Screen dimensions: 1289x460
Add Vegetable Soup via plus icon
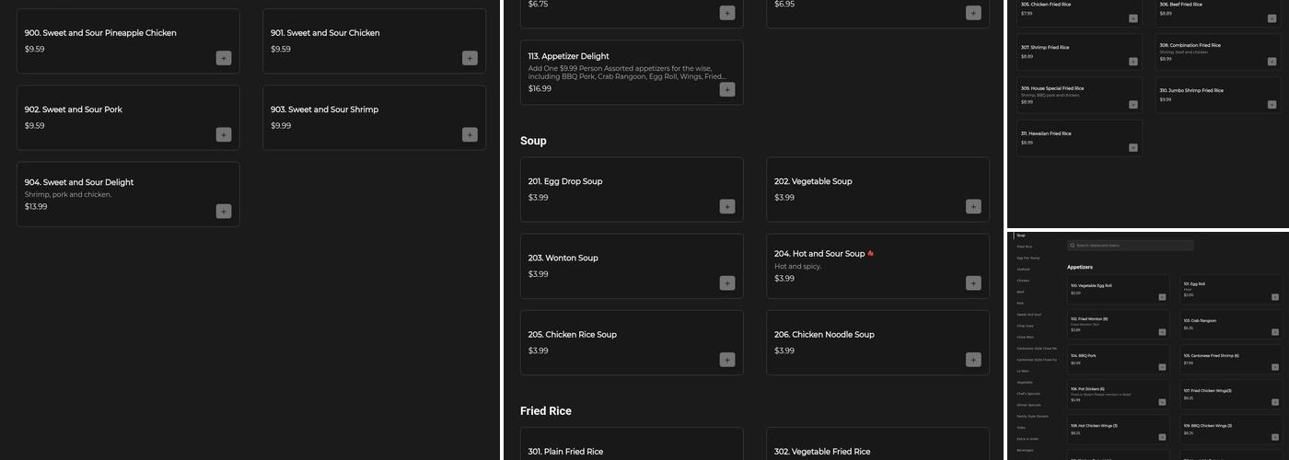coord(973,206)
